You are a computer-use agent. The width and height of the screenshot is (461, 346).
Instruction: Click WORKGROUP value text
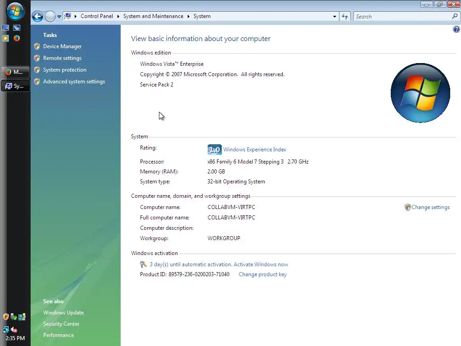(224, 238)
